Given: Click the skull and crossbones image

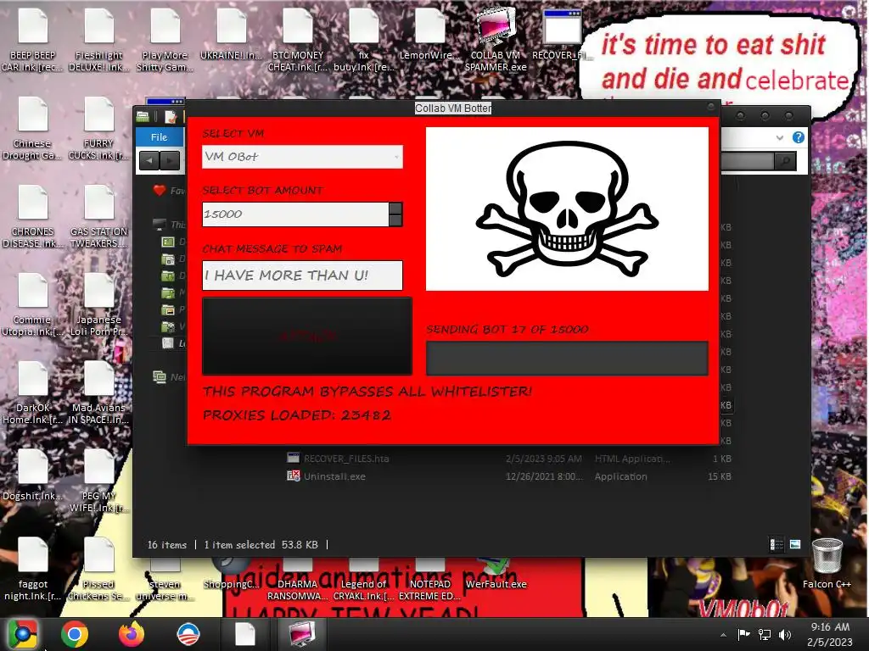Looking at the screenshot, I should click(567, 209).
